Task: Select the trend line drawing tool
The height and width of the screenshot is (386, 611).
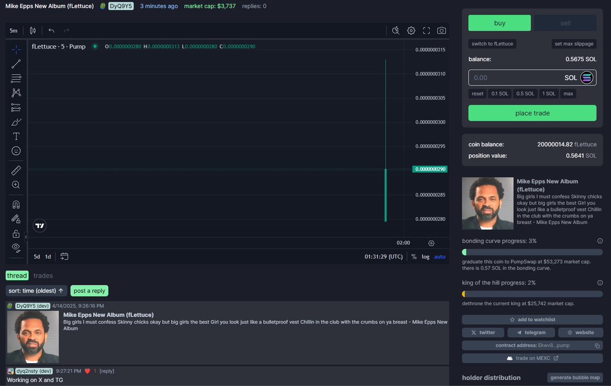Action: pos(16,64)
